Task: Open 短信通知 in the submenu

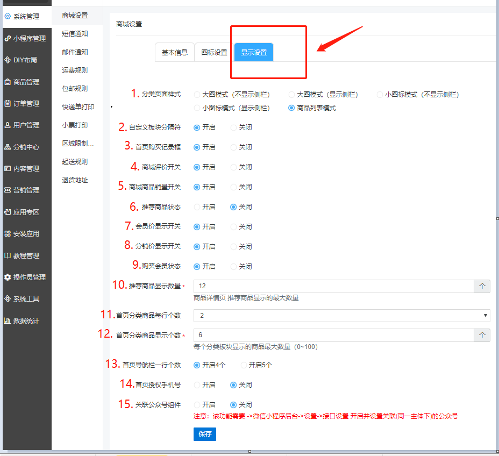Action: tap(75, 34)
